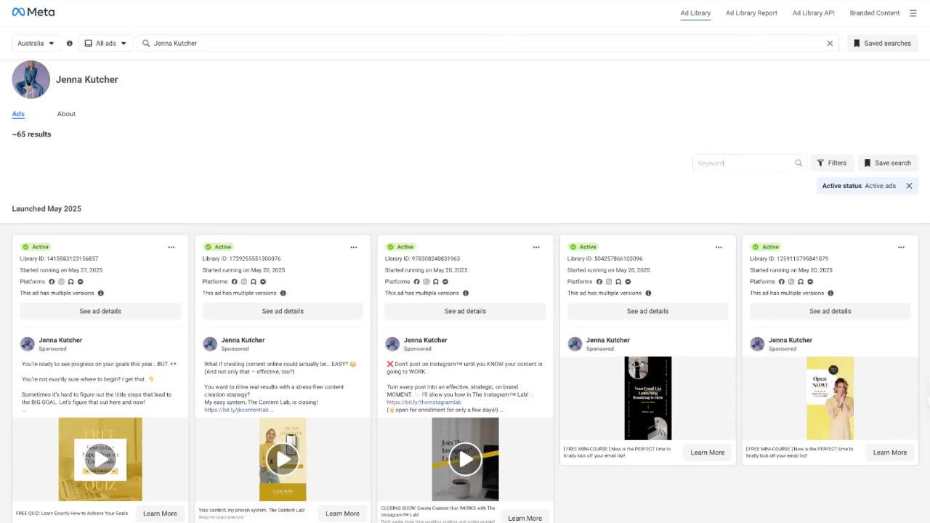This screenshot has height=523, width=930.
Task: Click the Save search button
Action: tap(888, 163)
